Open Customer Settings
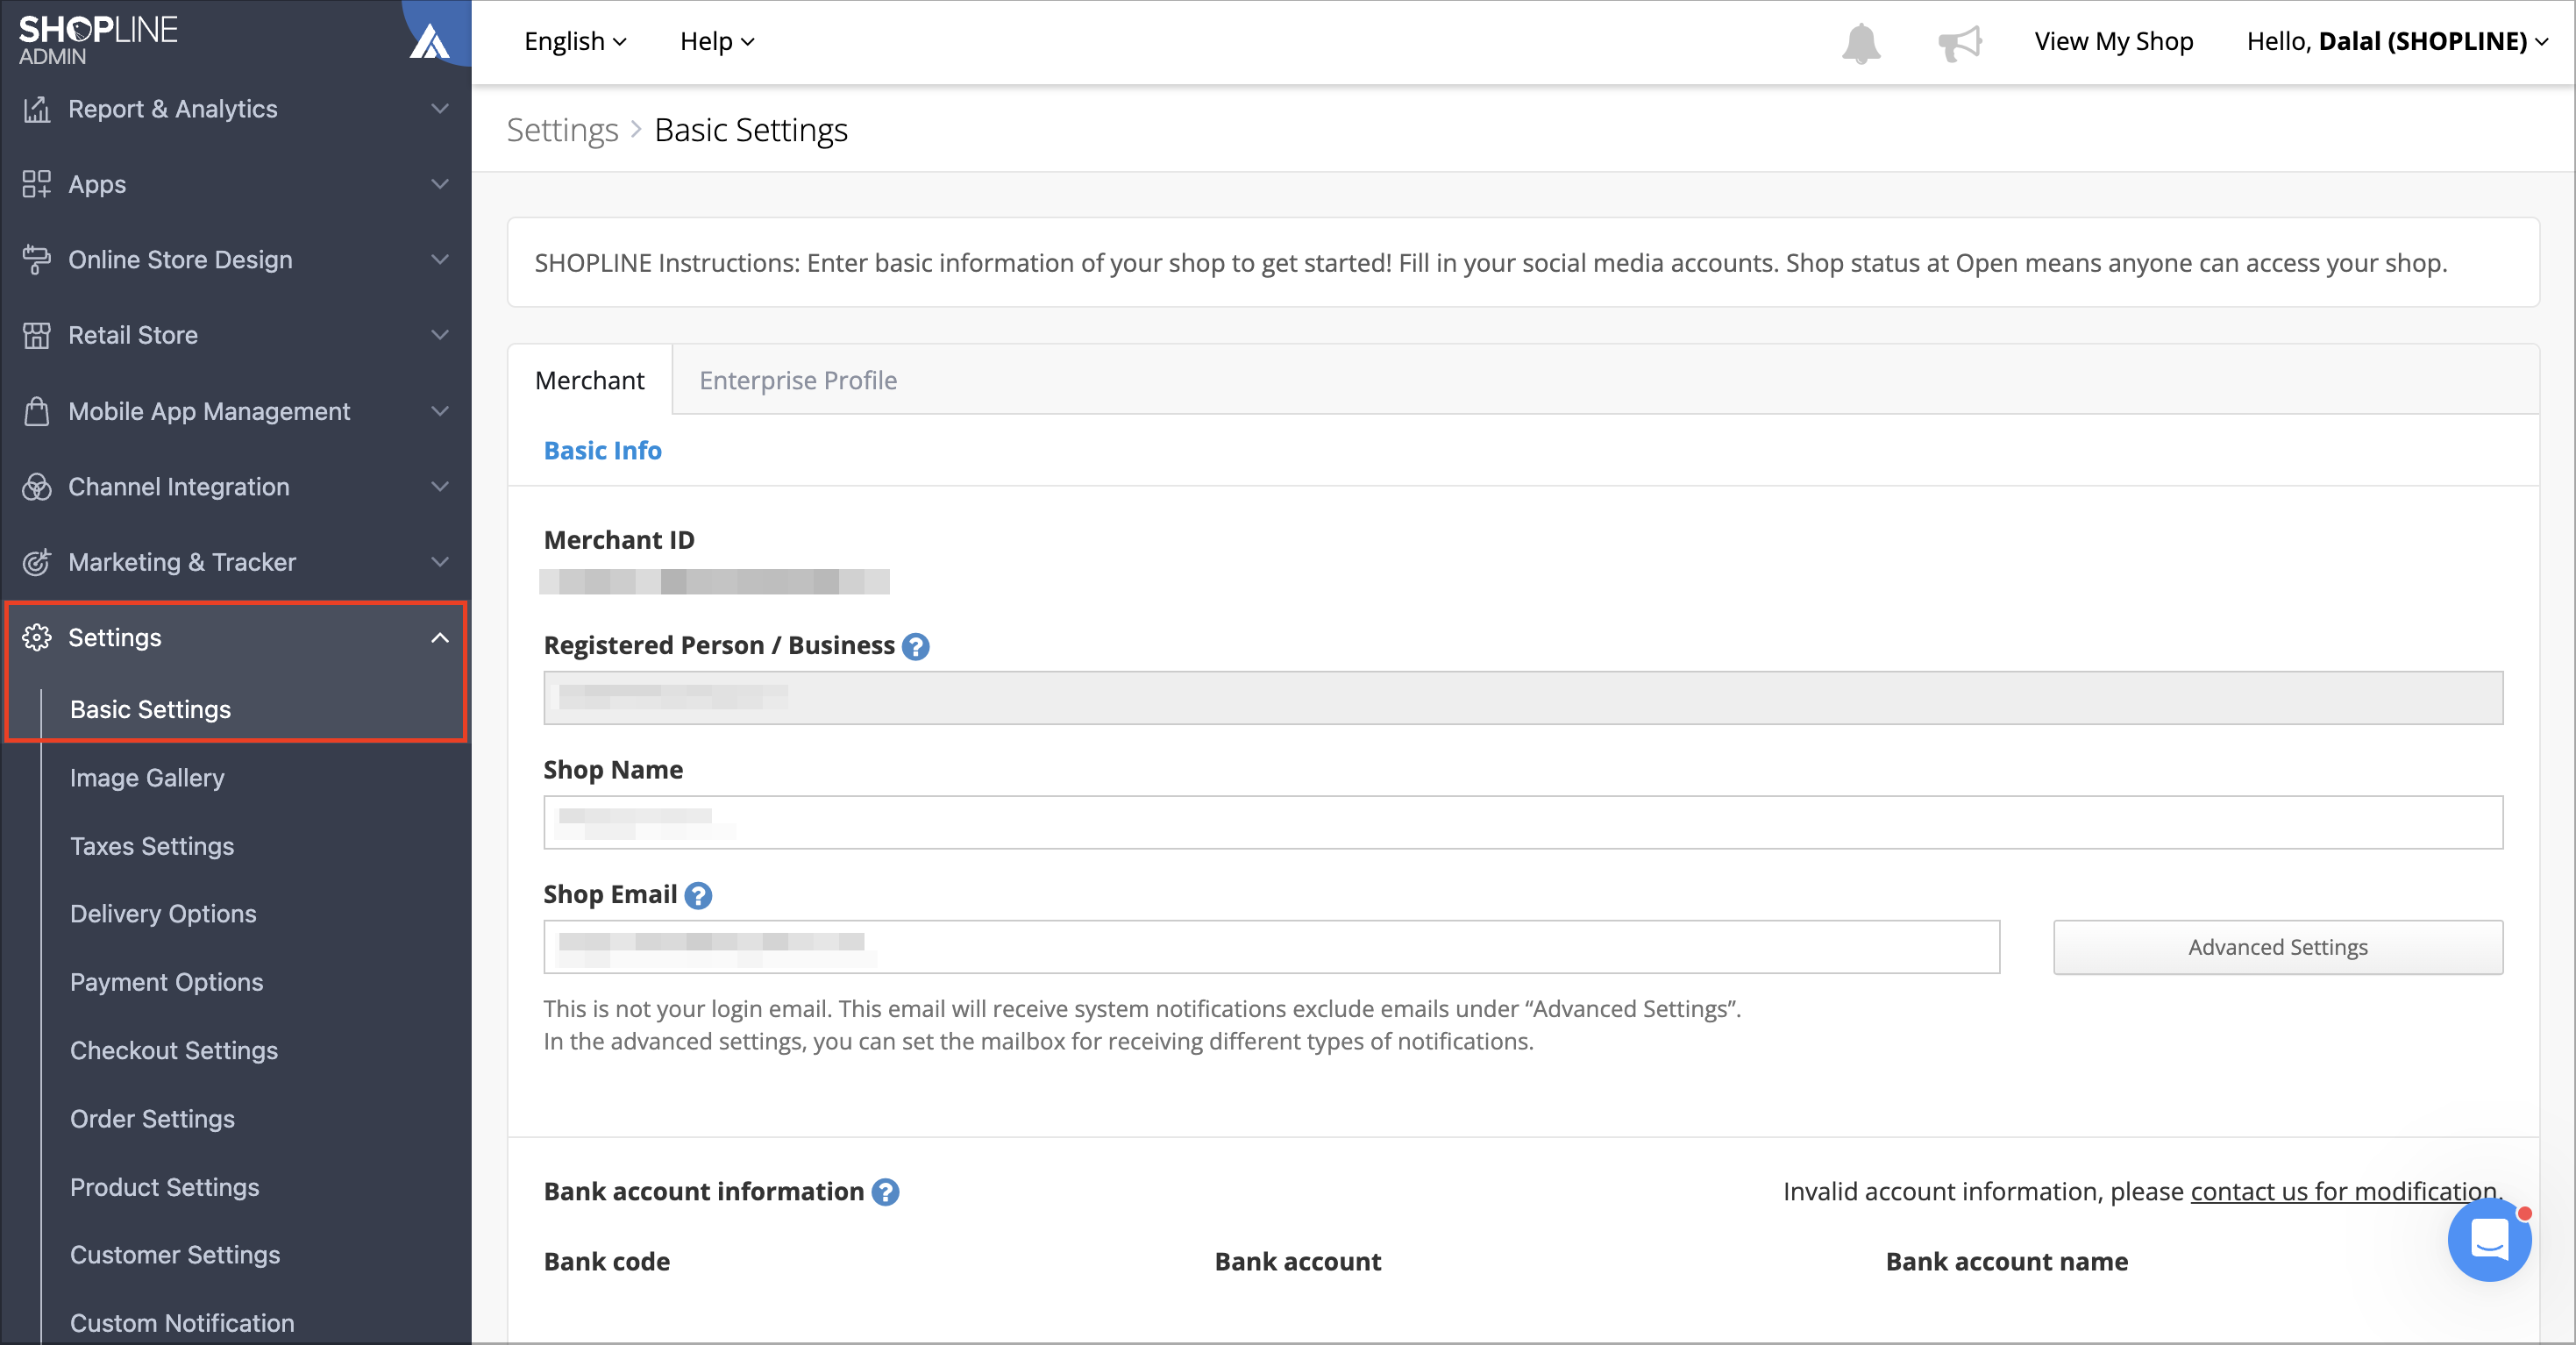 coord(175,1255)
